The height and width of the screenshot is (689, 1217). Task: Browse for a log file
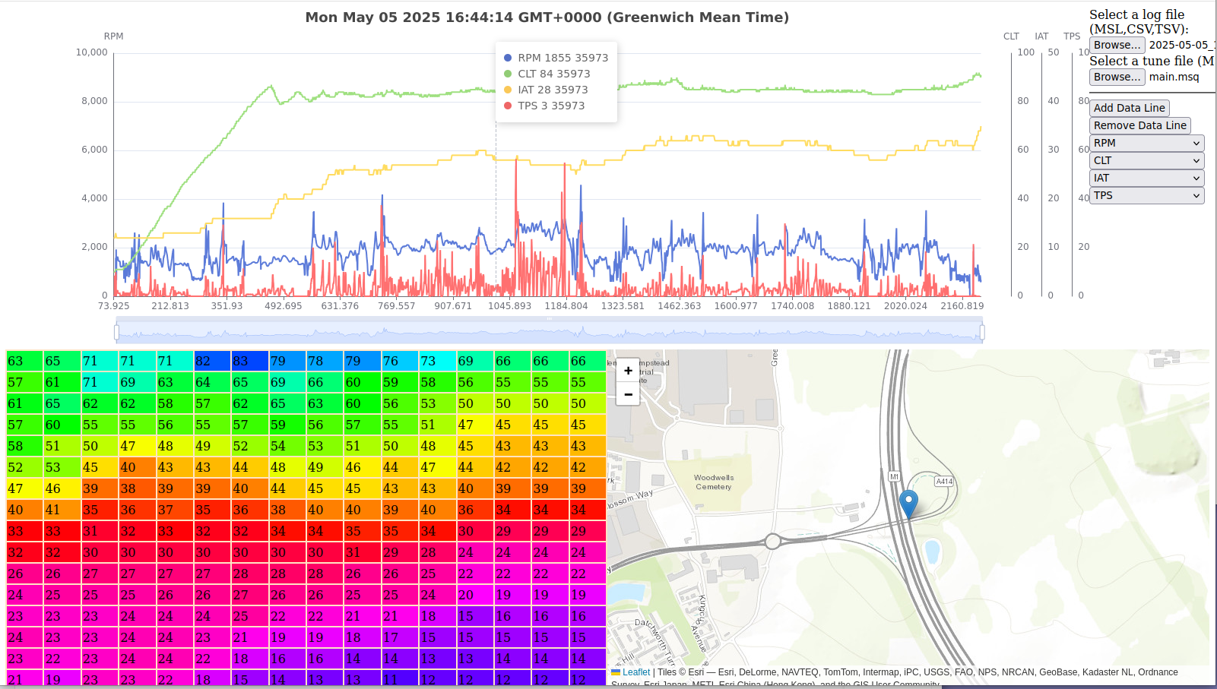(1117, 45)
